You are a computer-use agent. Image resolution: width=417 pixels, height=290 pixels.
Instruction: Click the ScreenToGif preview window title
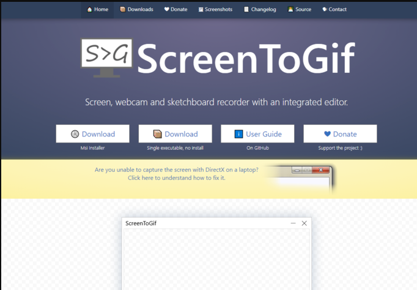click(141, 223)
